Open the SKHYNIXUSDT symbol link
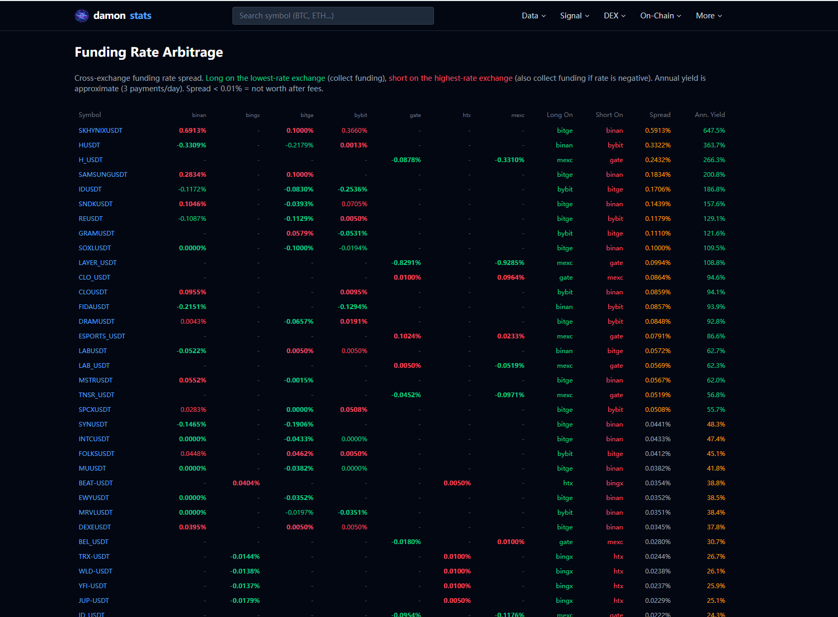 (100, 131)
